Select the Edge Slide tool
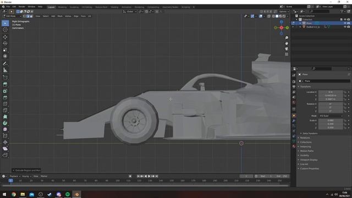The height and width of the screenshot is (198, 352). (5, 136)
